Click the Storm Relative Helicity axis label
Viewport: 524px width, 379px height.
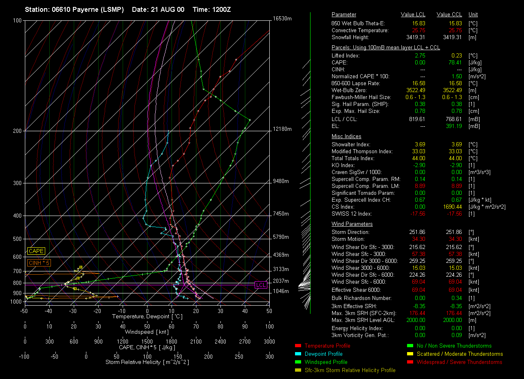147,362
